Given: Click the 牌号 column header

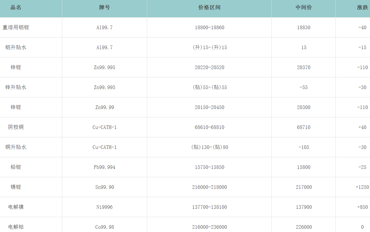Looking at the screenshot, I should 105,8.
